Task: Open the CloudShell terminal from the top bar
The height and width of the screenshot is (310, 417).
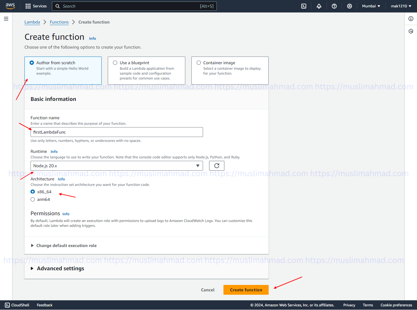Action: [x=303, y=6]
